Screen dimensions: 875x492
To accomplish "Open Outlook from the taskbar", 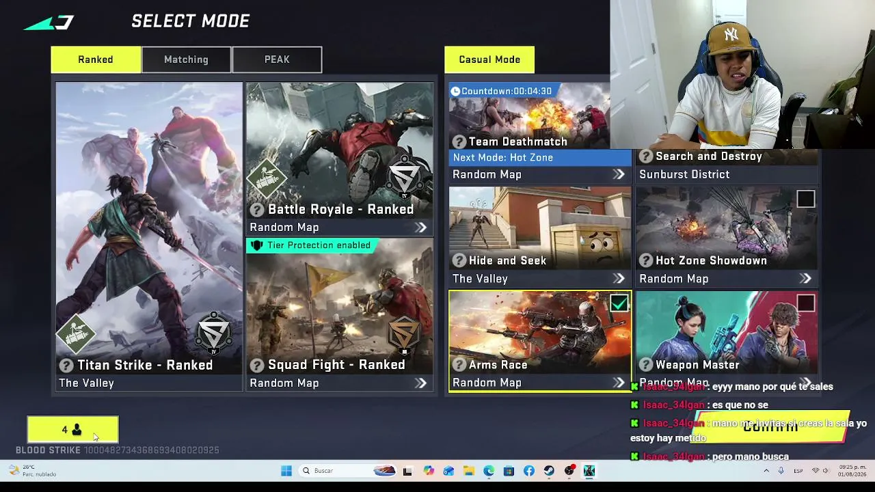I will click(448, 471).
